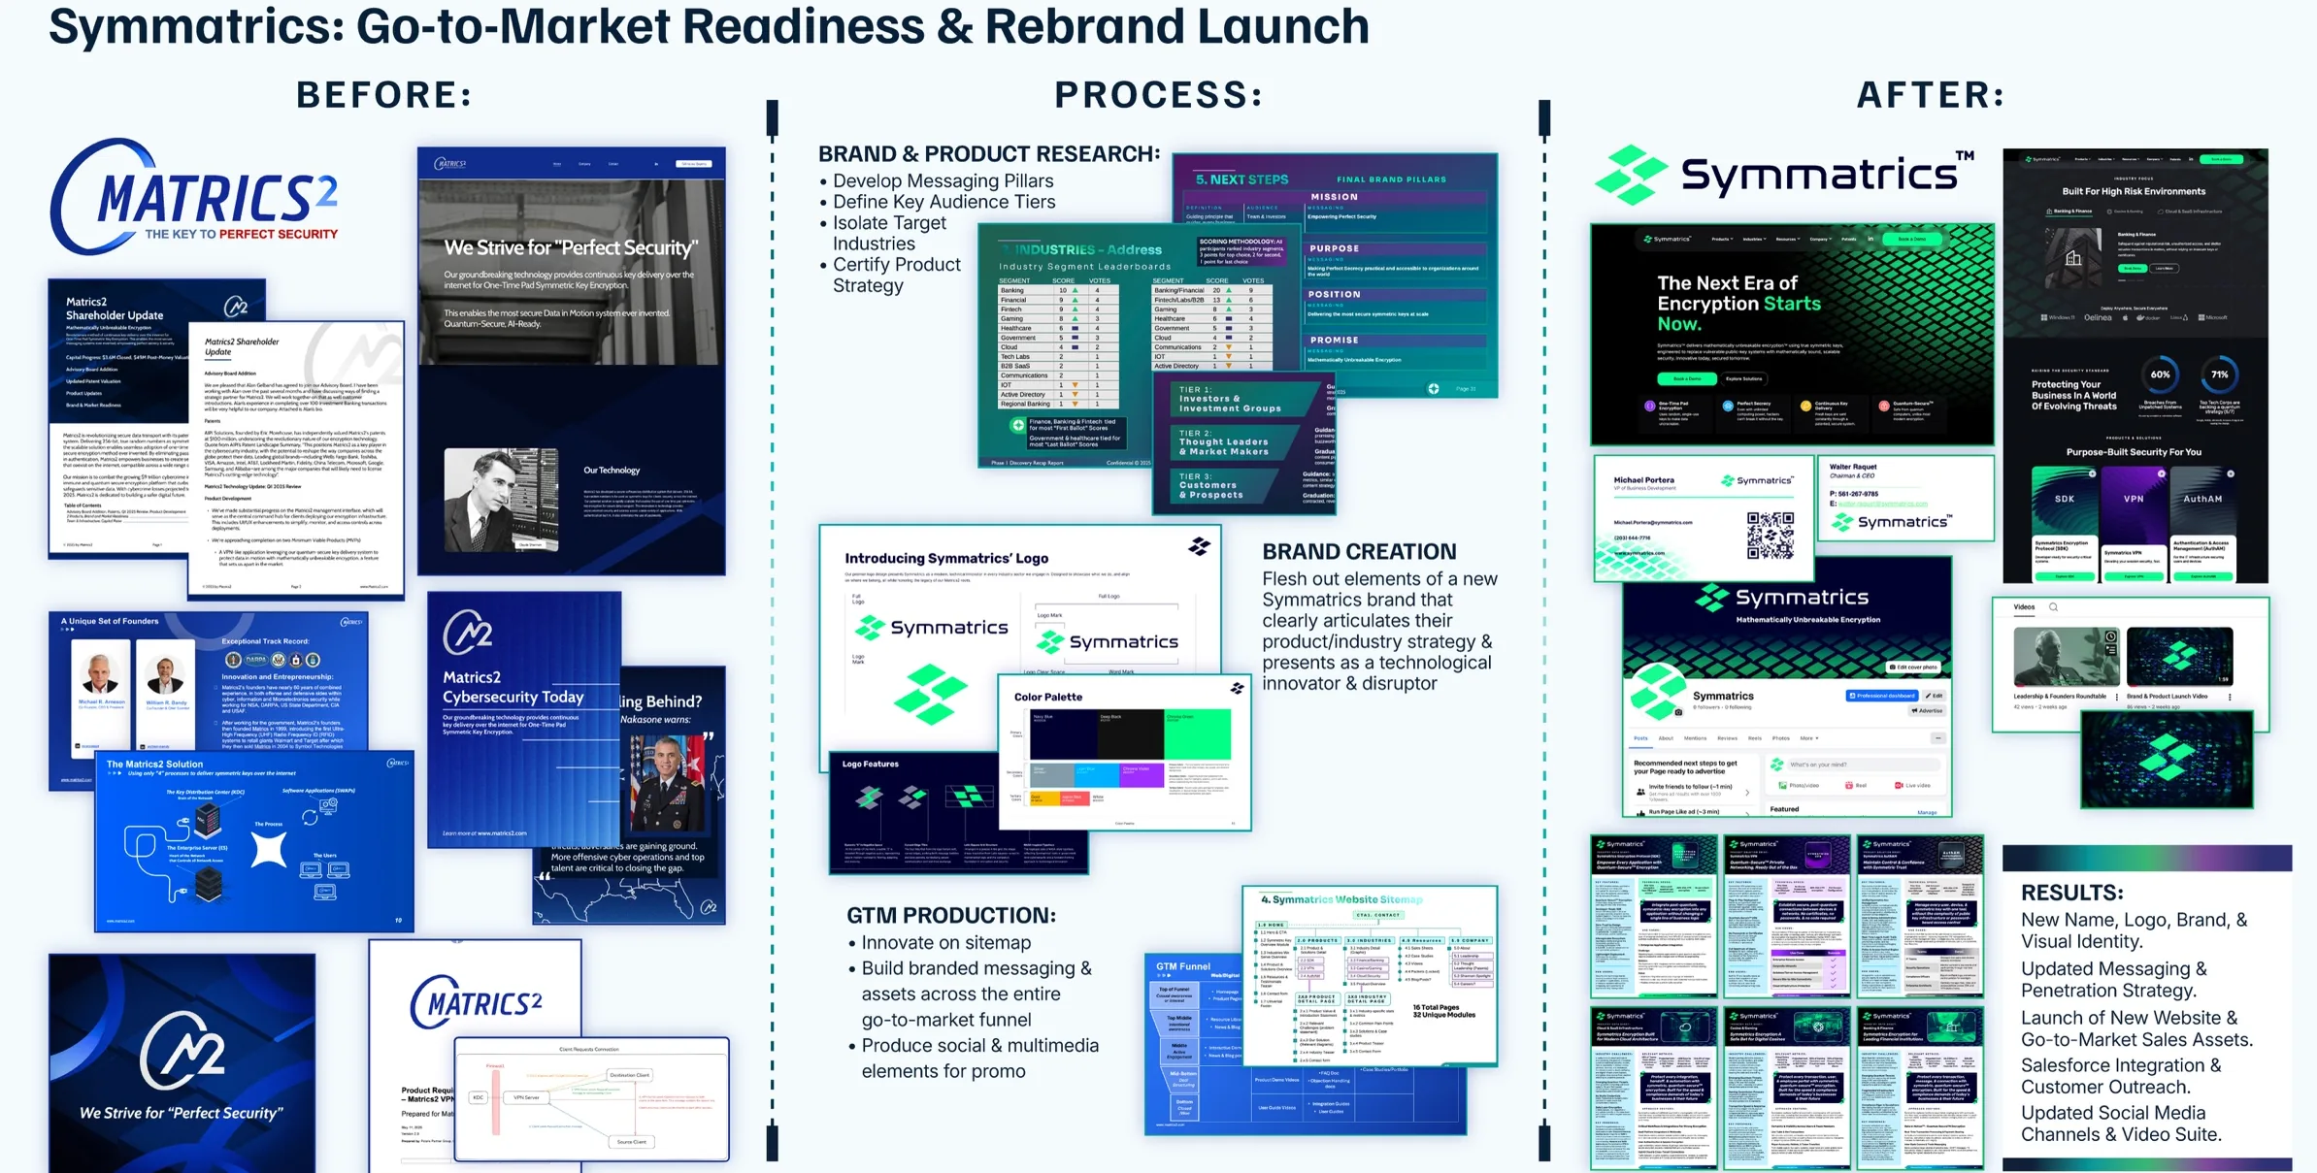Click the Advertise button on the Symmatrics page
This screenshot has width=2317, height=1173.
click(x=1927, y=711)
